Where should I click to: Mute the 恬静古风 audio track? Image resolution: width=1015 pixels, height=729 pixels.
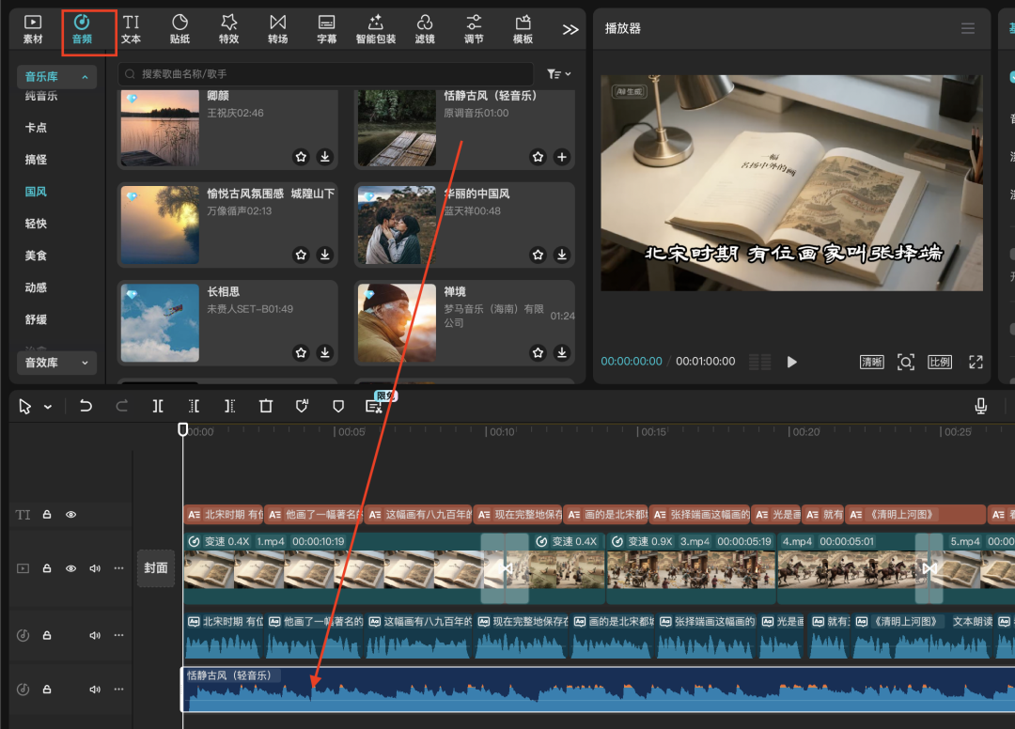click(x=95, y=690)
